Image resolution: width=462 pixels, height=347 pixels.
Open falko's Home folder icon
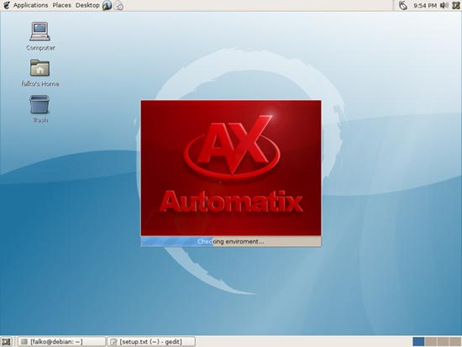coord(40,73)
